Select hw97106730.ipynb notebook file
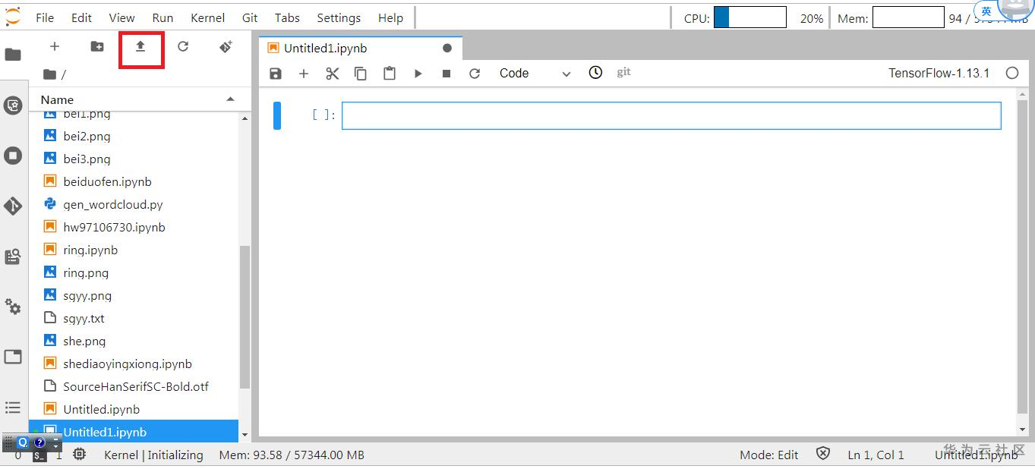 coord(134,228)
